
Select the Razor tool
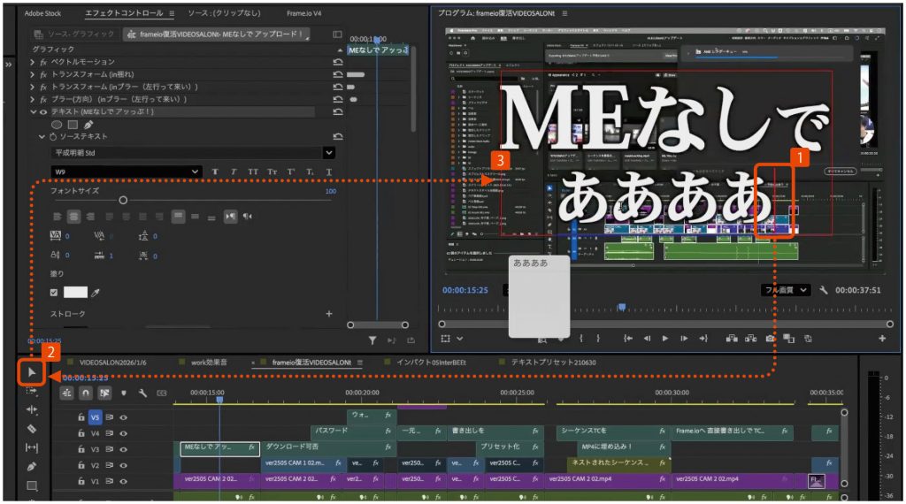click(32, 428)
